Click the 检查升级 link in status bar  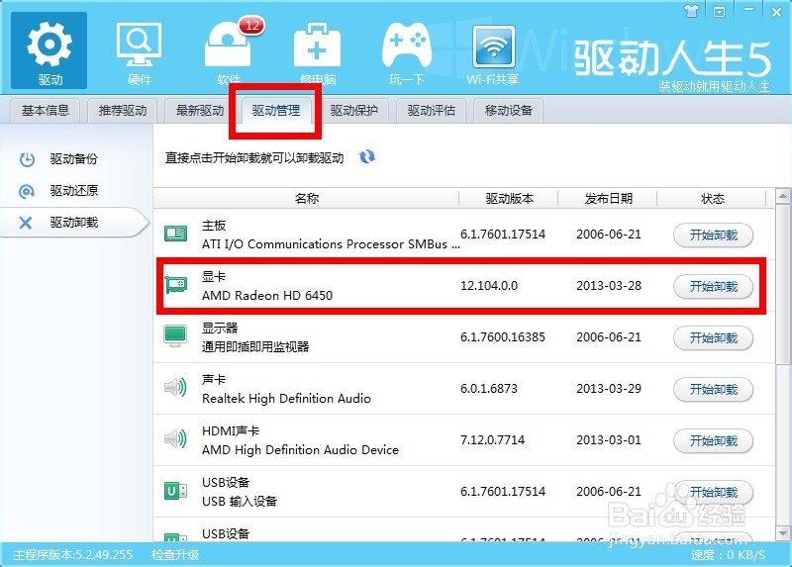tap(175, 555)
